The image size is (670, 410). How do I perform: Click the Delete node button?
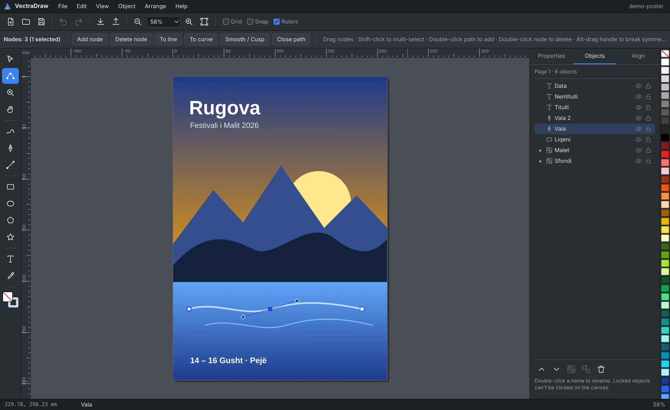tap(131, 39)
